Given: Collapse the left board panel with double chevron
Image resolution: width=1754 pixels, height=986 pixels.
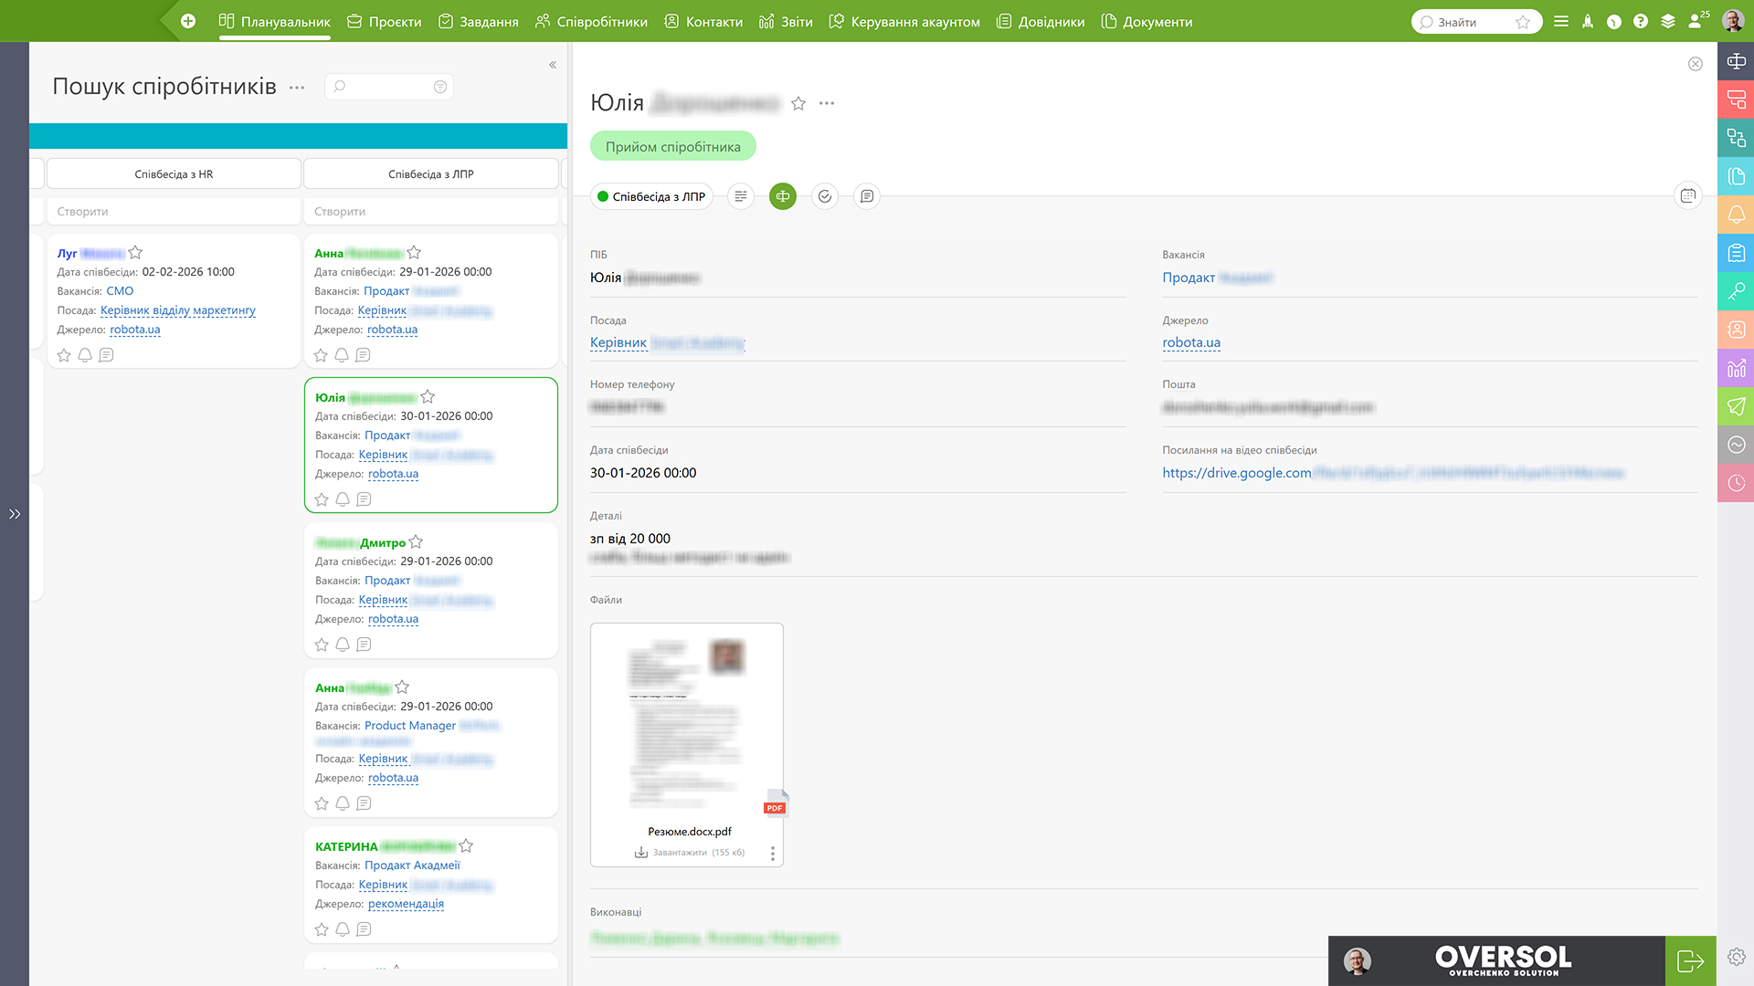Looking at the screenshot, I should coord(553,65).
